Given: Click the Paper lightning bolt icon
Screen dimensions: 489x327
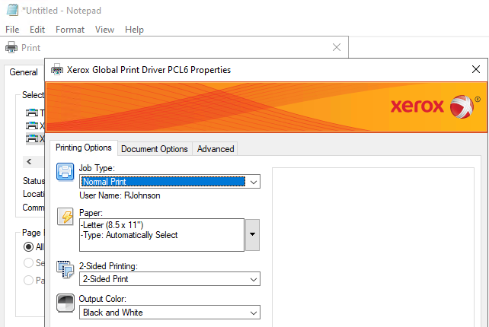Looking at the screenshot, I should (x=66, y=217).
